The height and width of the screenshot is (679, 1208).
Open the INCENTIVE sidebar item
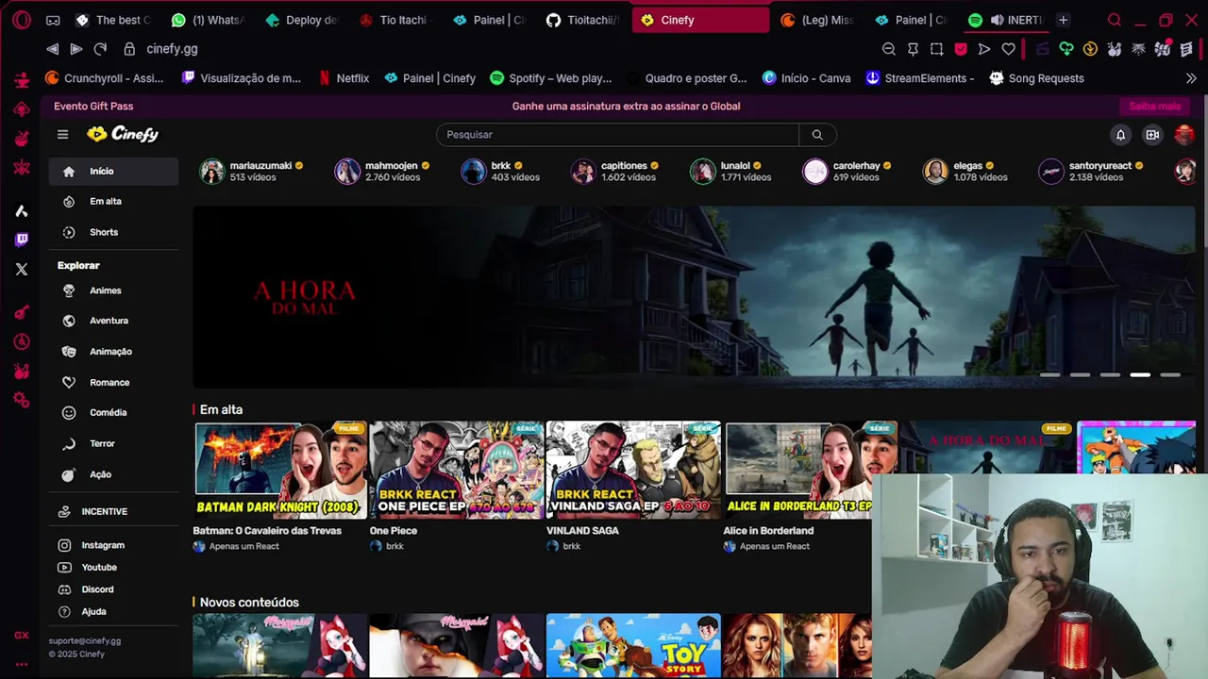[x=113, y=511]
